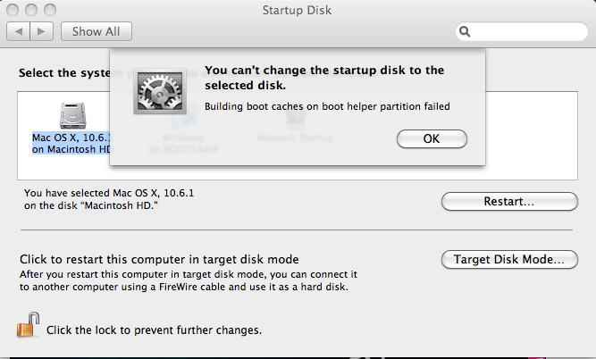Click the Target Disk Mode... button
Screen dimensions: 596x359
[509, 260]
